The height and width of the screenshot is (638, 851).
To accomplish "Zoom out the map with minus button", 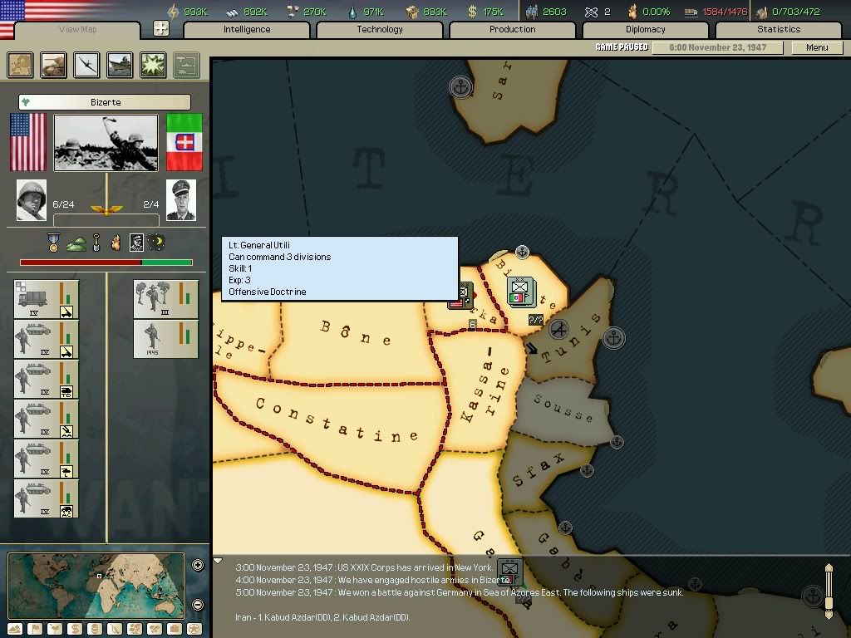I will click(198, 605).
